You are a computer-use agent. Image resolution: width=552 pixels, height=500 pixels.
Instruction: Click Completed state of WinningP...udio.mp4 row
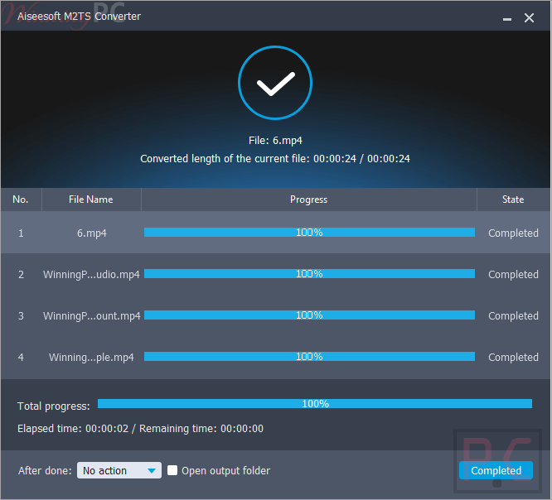(x=513, y=274)
